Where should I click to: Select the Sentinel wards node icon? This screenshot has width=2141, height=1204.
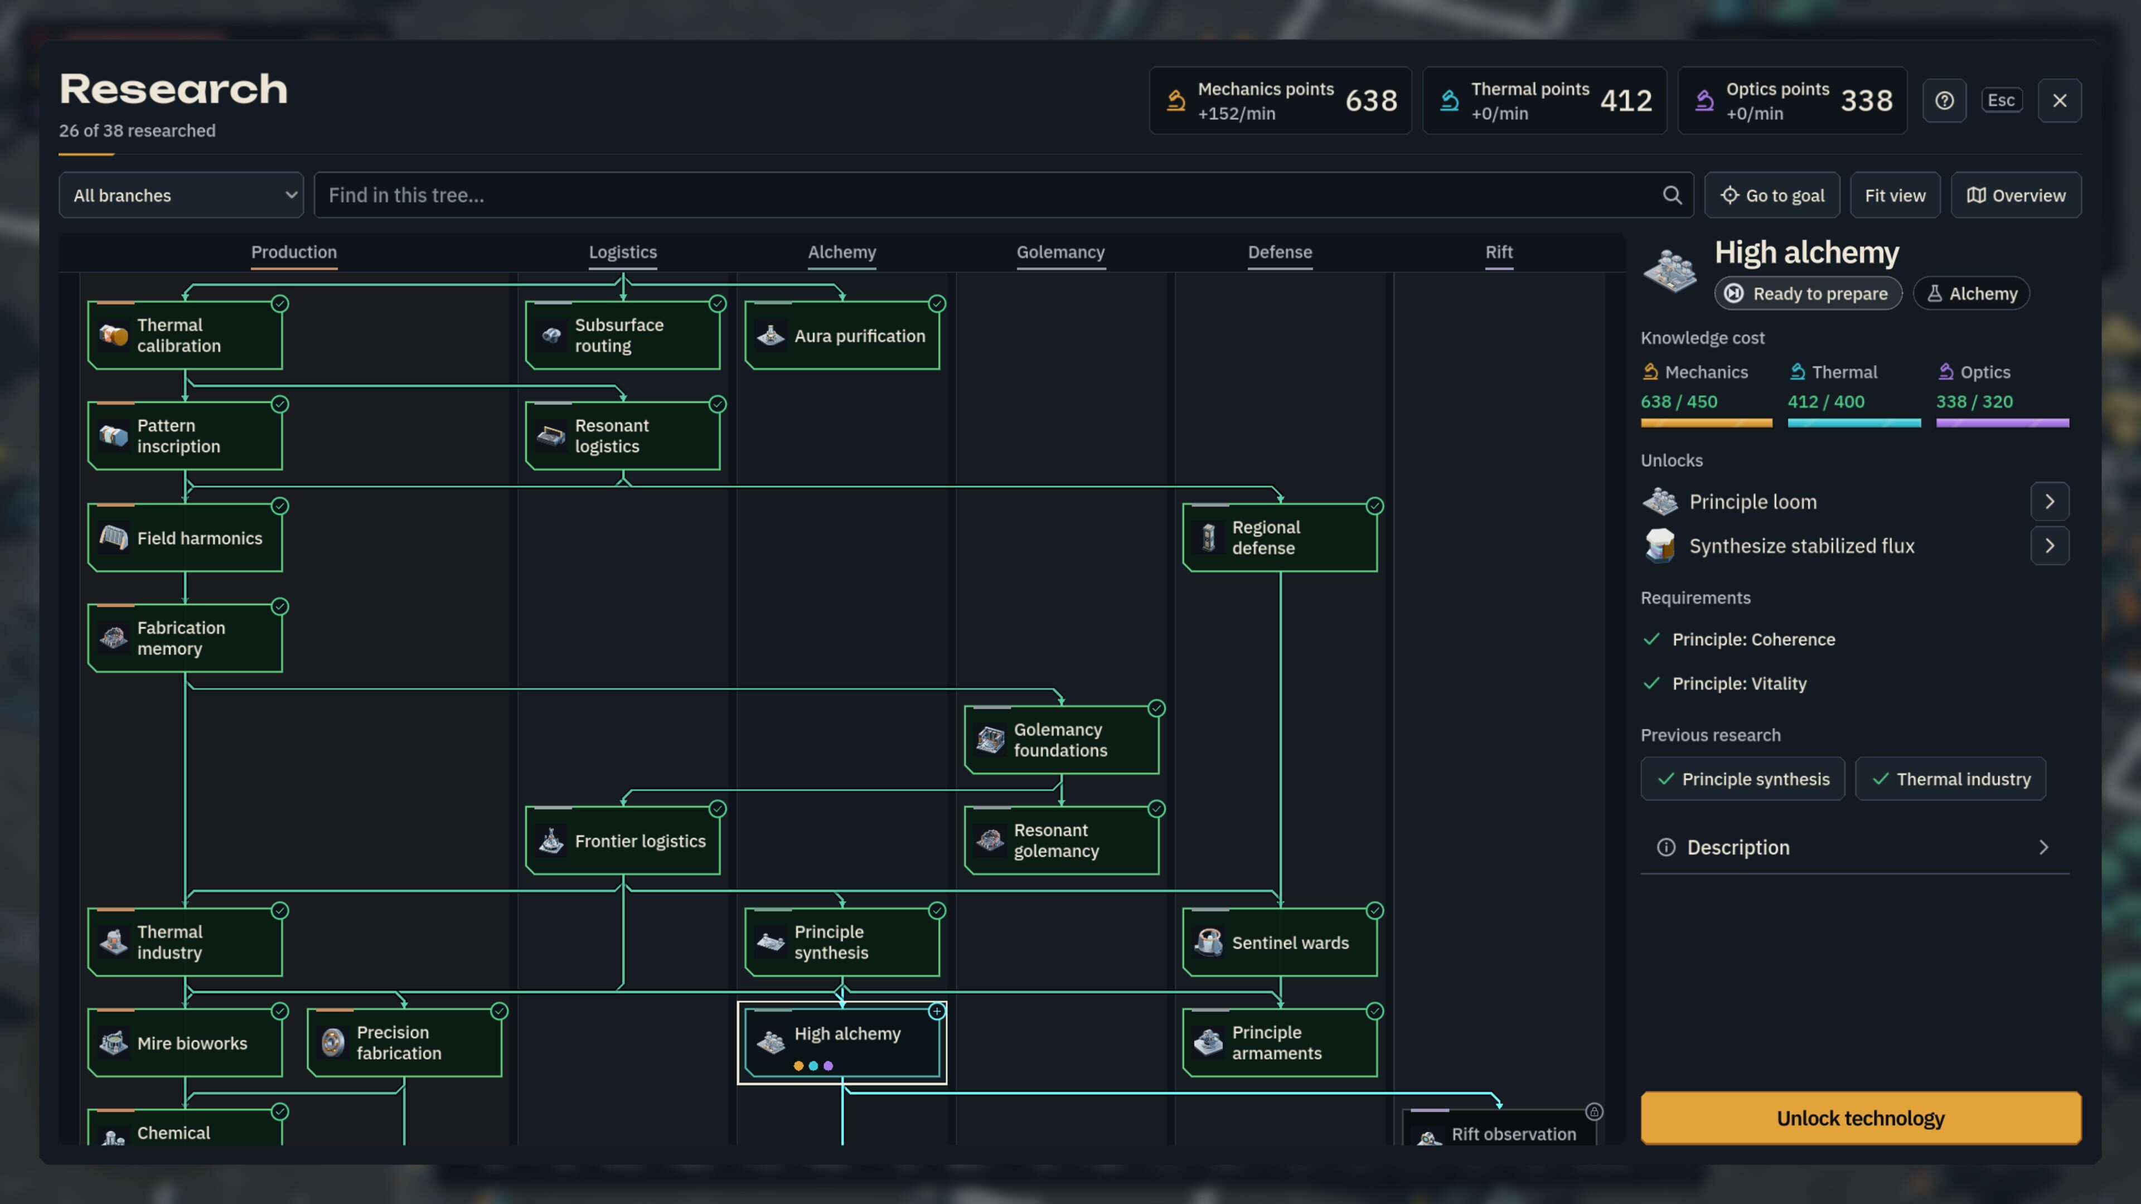tap(1208, 942)
